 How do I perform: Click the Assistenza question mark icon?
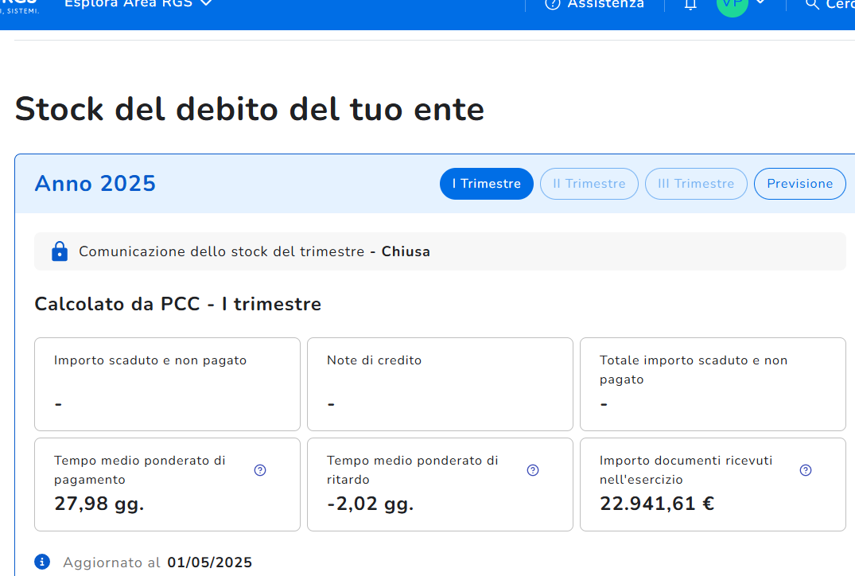point(552,5)
